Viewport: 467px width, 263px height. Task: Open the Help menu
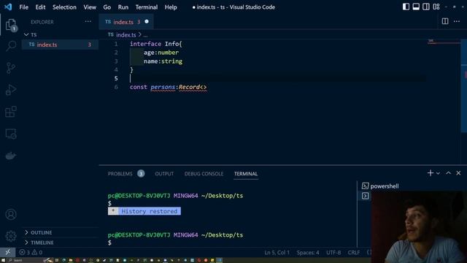(171, 7)
